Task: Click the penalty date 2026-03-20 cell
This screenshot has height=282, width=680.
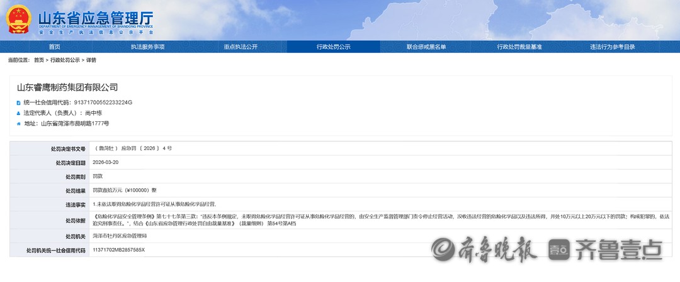Action: [x=106, y=162]
